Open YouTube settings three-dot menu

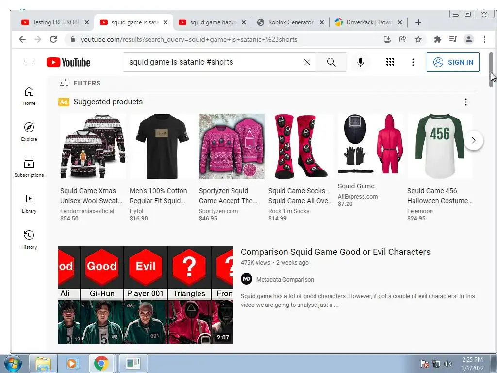(x=413, y=62)
